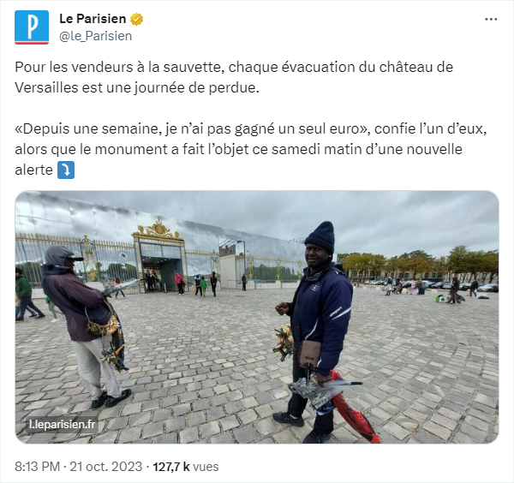Click the man in the navy beanie
Viewport: 514px width, 483px height.
tap(317, 331)
